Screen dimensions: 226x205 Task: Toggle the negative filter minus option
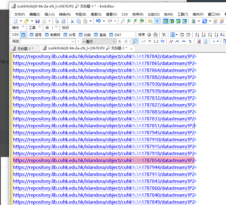click(x=184, y=41)
